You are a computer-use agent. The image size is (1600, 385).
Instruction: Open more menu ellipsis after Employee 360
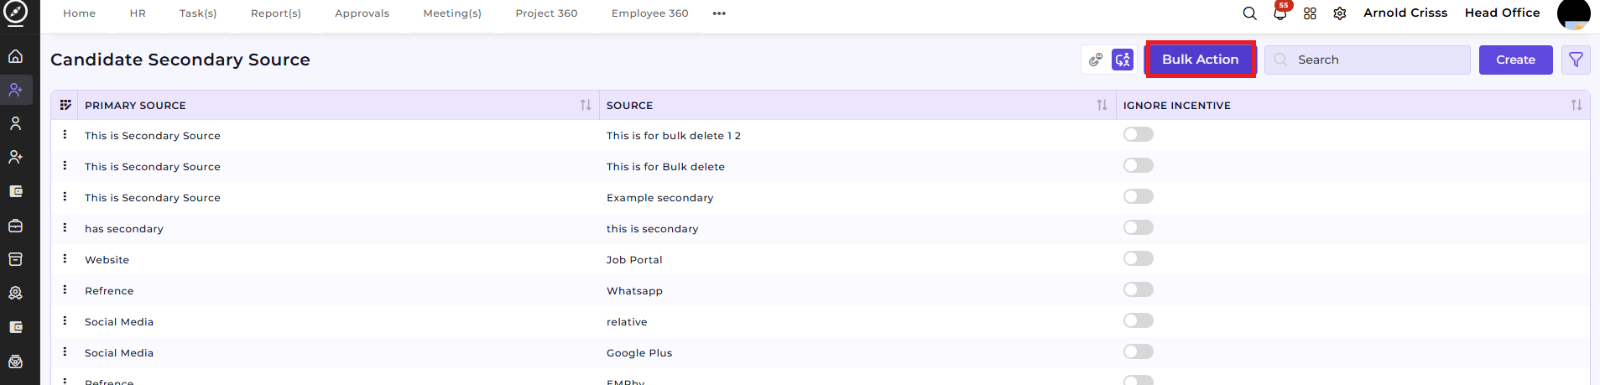point(719,13)
